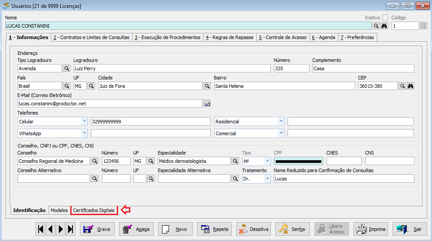Expand Tratamento Dr. dropdown
The image size is (432, 241).
tap(267, 179)
